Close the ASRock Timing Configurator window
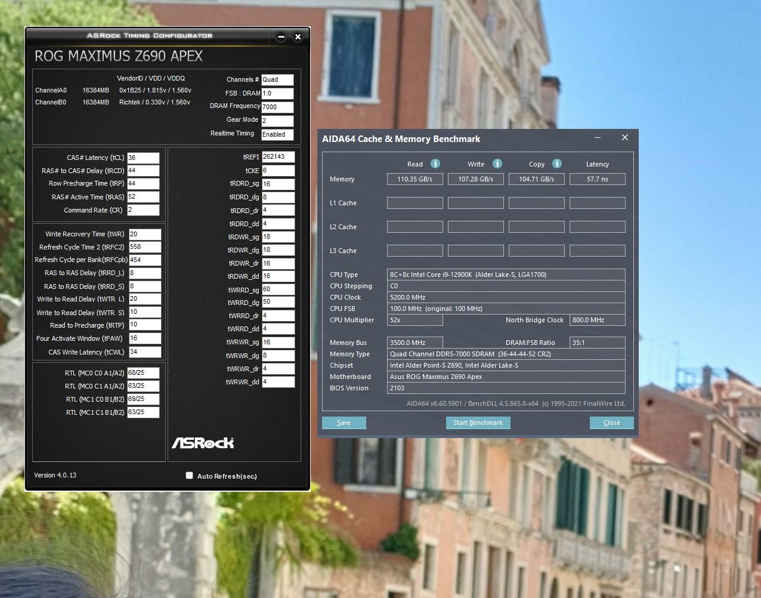This screenshot has width=761, height=598. pyautogui.click(x=298, y=36)
